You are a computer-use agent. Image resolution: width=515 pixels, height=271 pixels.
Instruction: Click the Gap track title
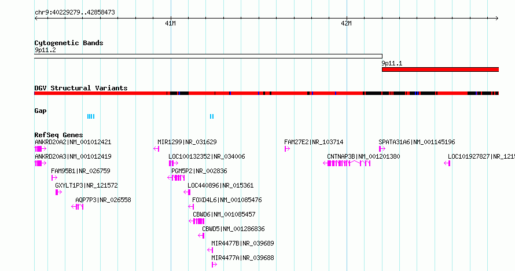coord(41,111)
